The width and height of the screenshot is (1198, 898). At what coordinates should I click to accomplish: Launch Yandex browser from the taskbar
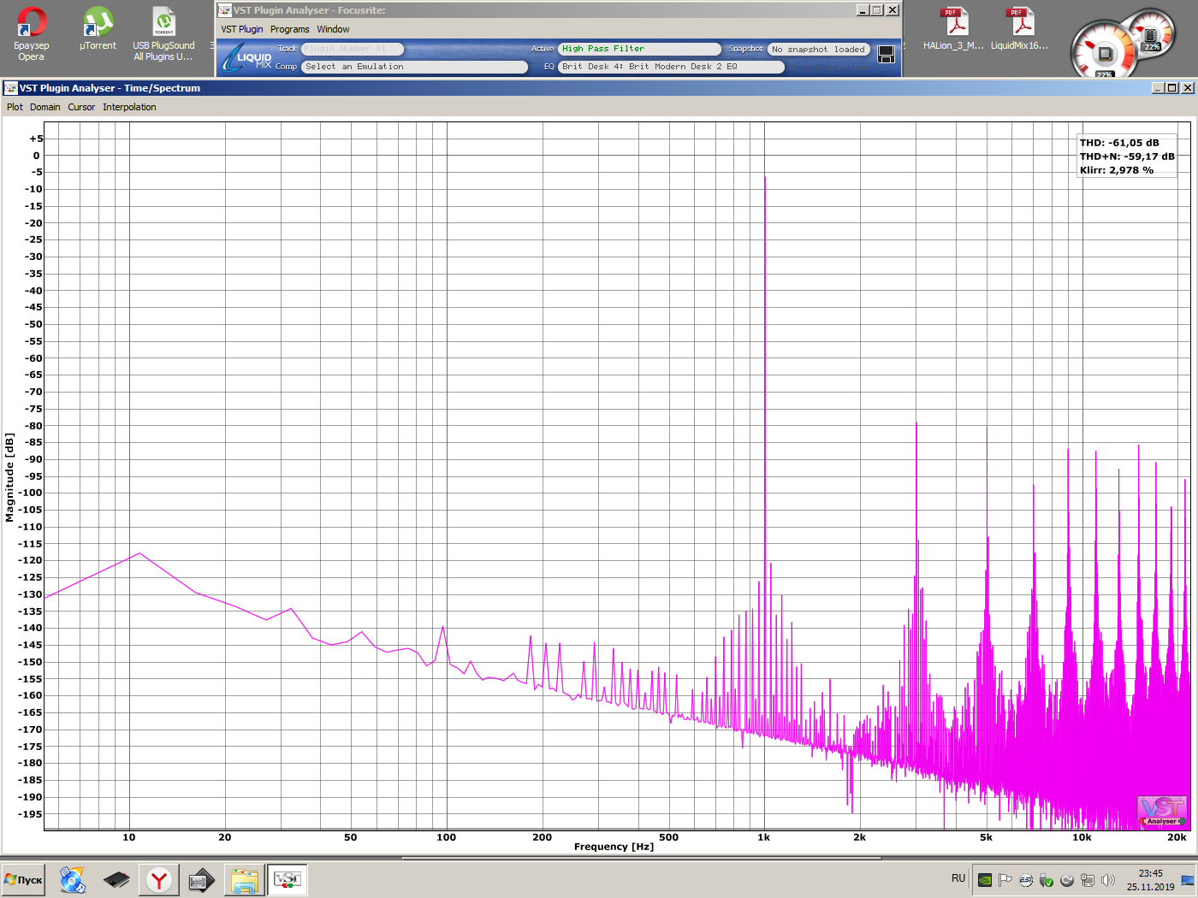pos(159,879)
